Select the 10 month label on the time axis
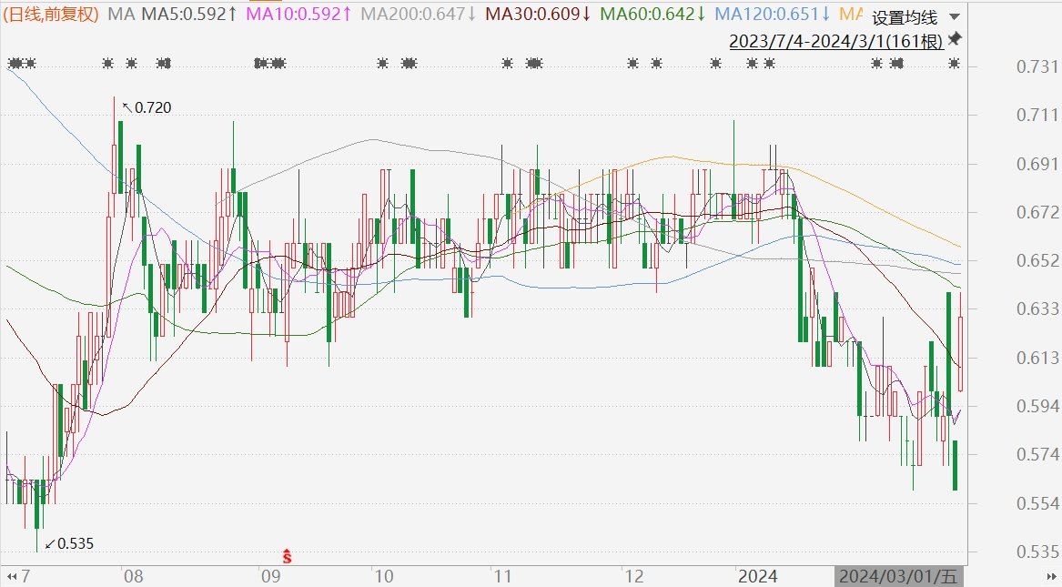Screen dimensions: 1062x587 click(x=382, y=577)
